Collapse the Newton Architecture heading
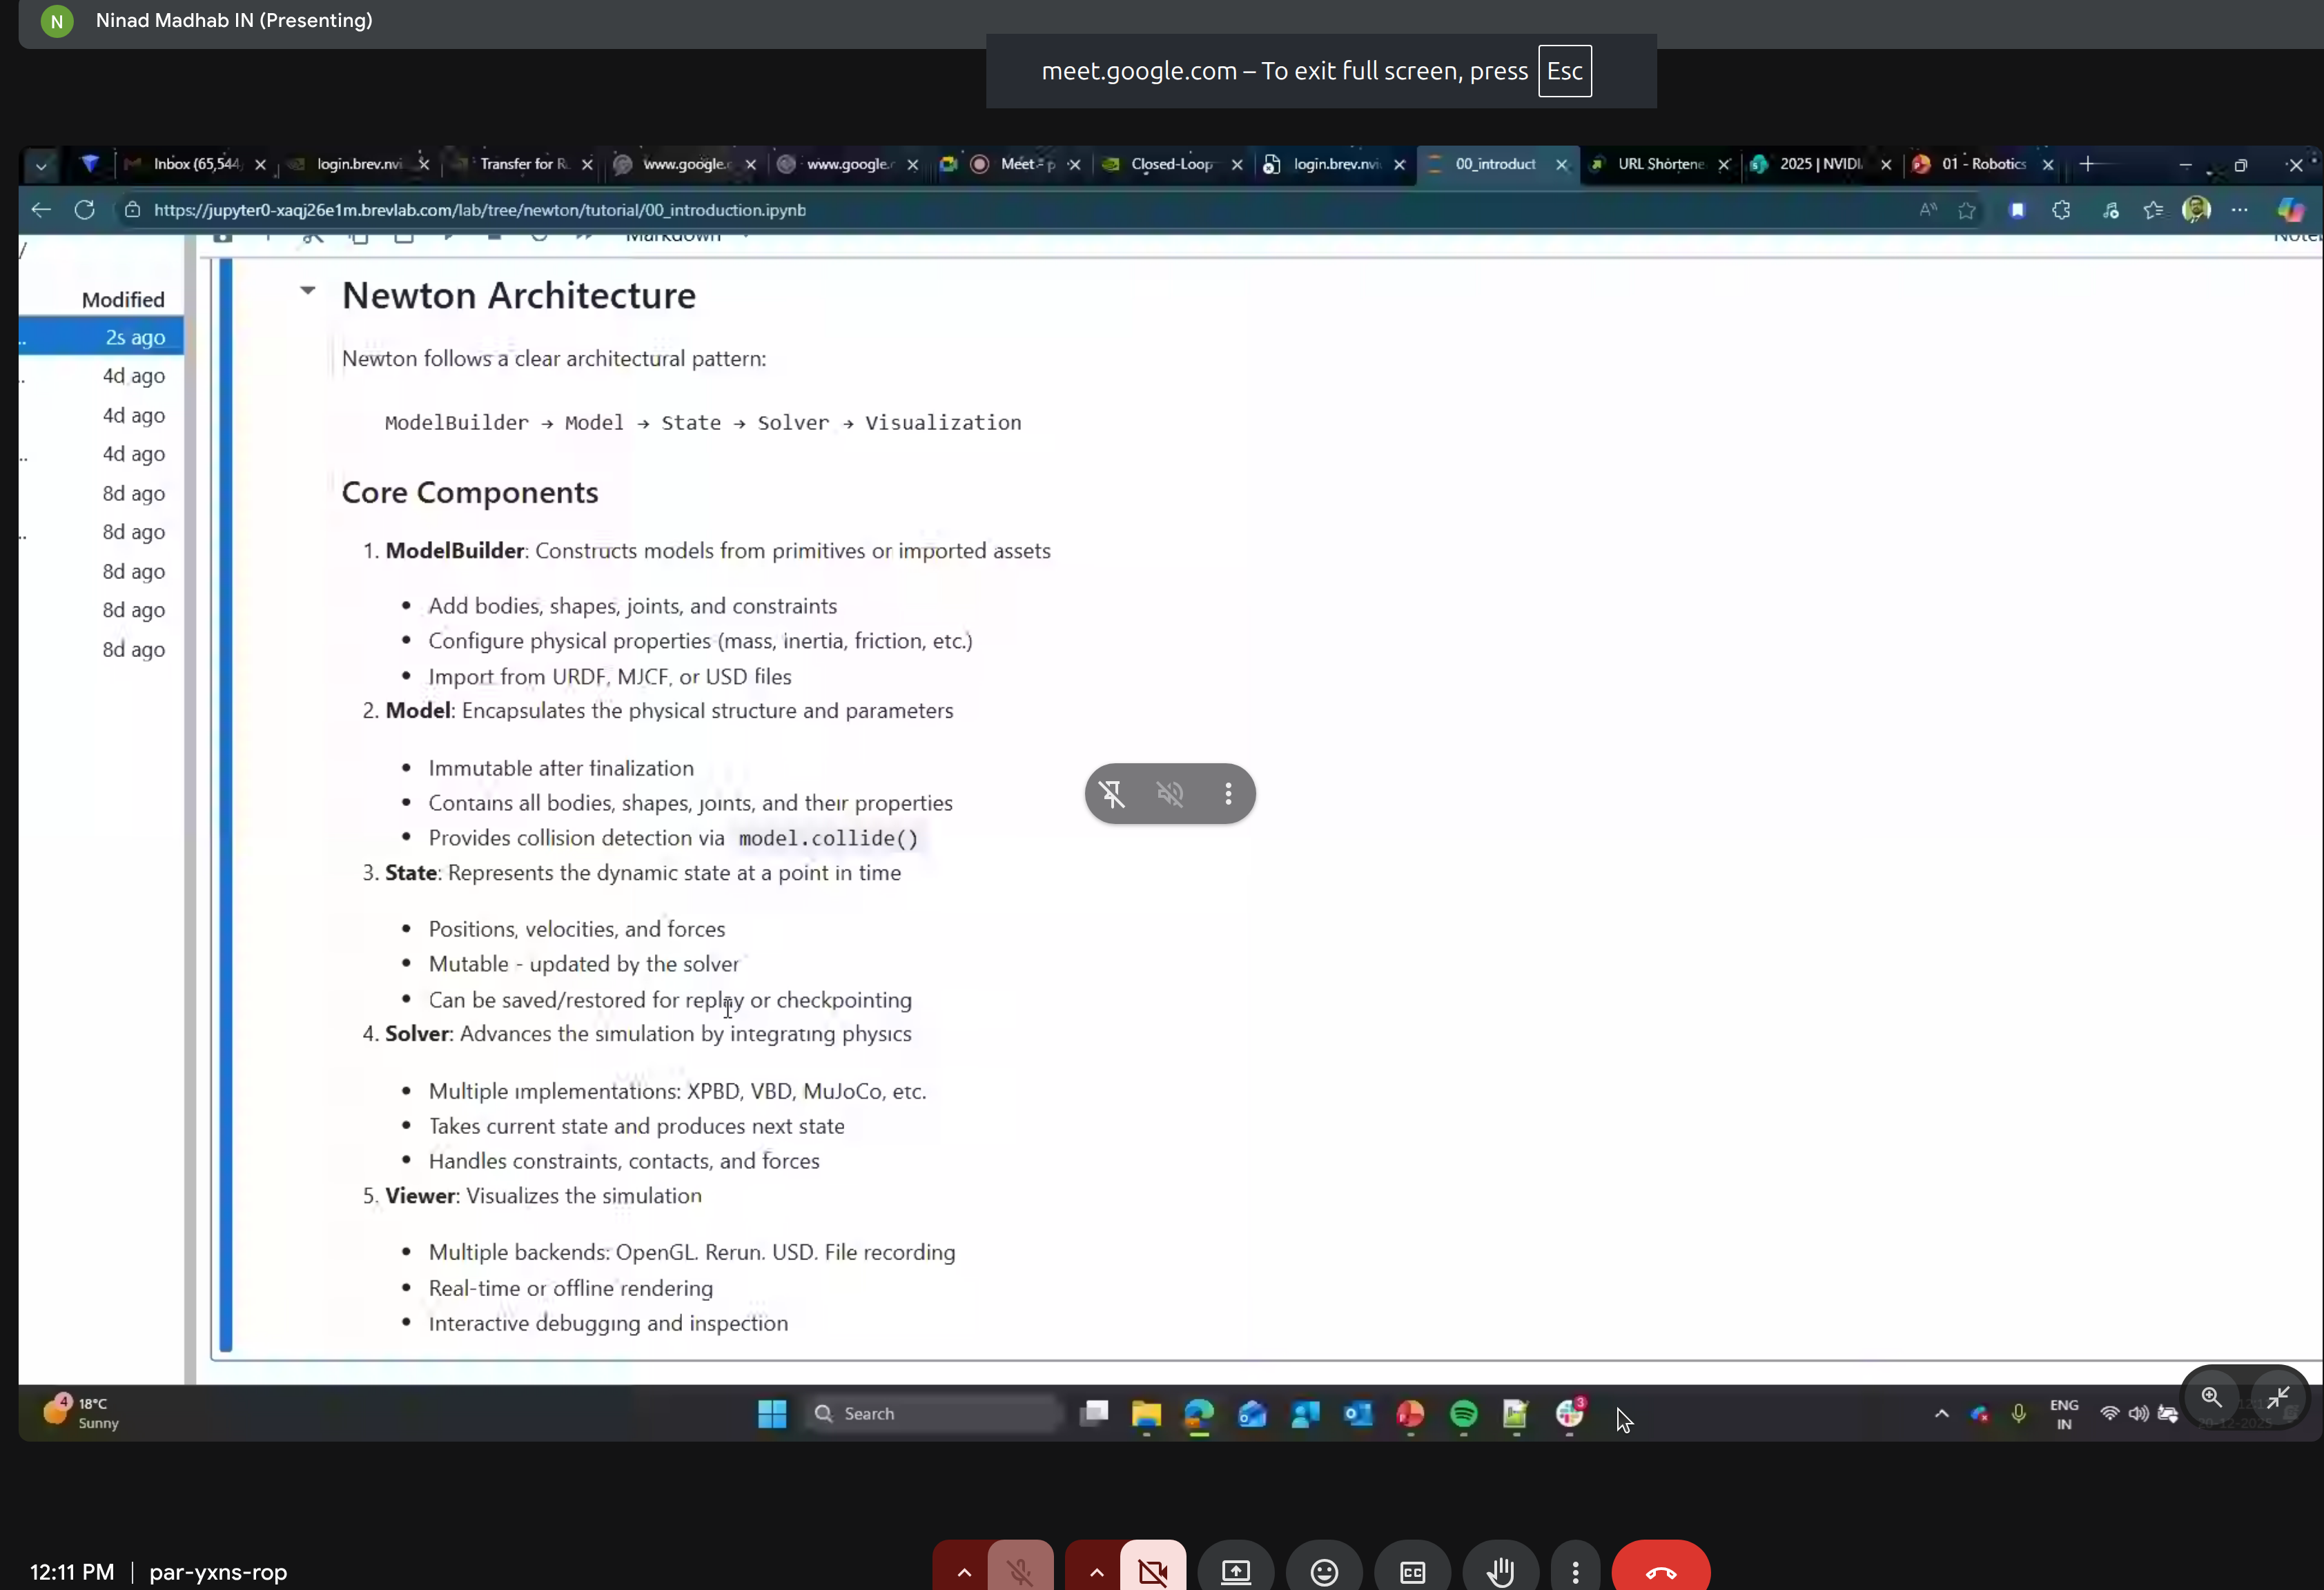The image size is (2324, 1590). (x=308, y=292)
